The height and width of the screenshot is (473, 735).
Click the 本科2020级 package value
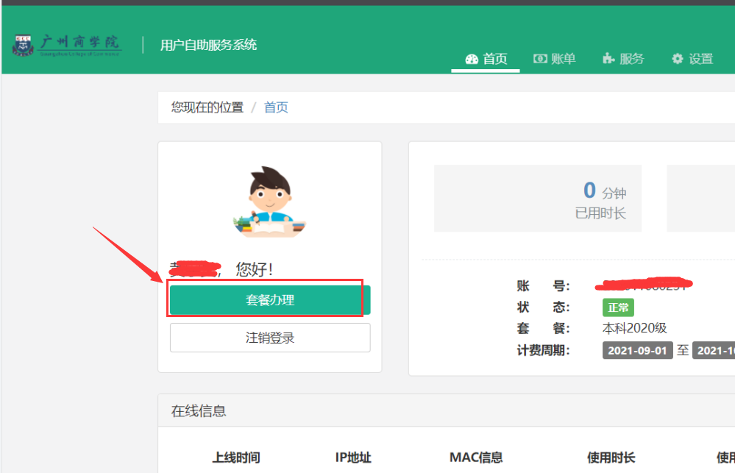click(x=634, y=328)
